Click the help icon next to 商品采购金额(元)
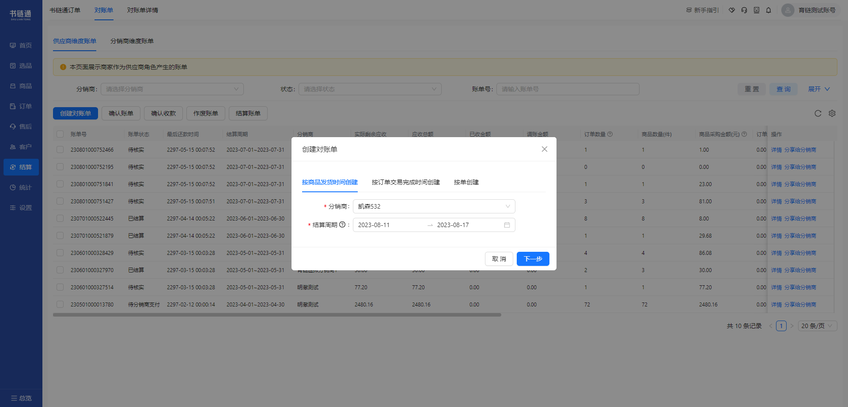This screenshot has height=407, width=848. pos(744,134)
